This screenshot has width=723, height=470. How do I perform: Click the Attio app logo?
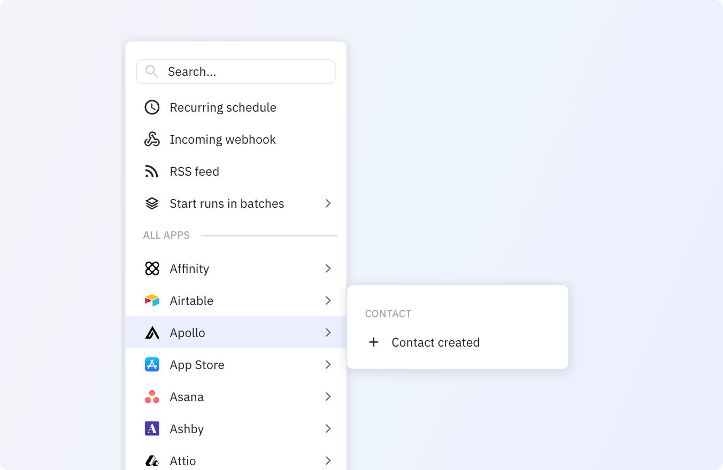(152, 461)
